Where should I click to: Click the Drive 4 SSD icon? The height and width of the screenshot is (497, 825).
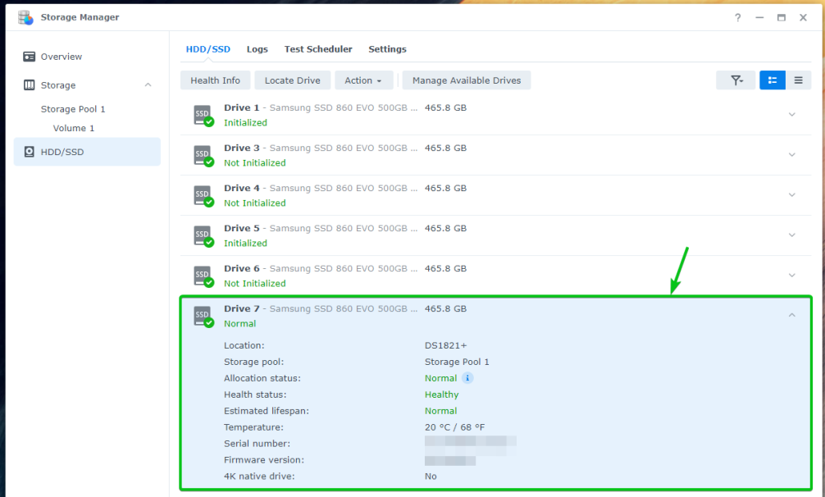(x=203, y=195)
